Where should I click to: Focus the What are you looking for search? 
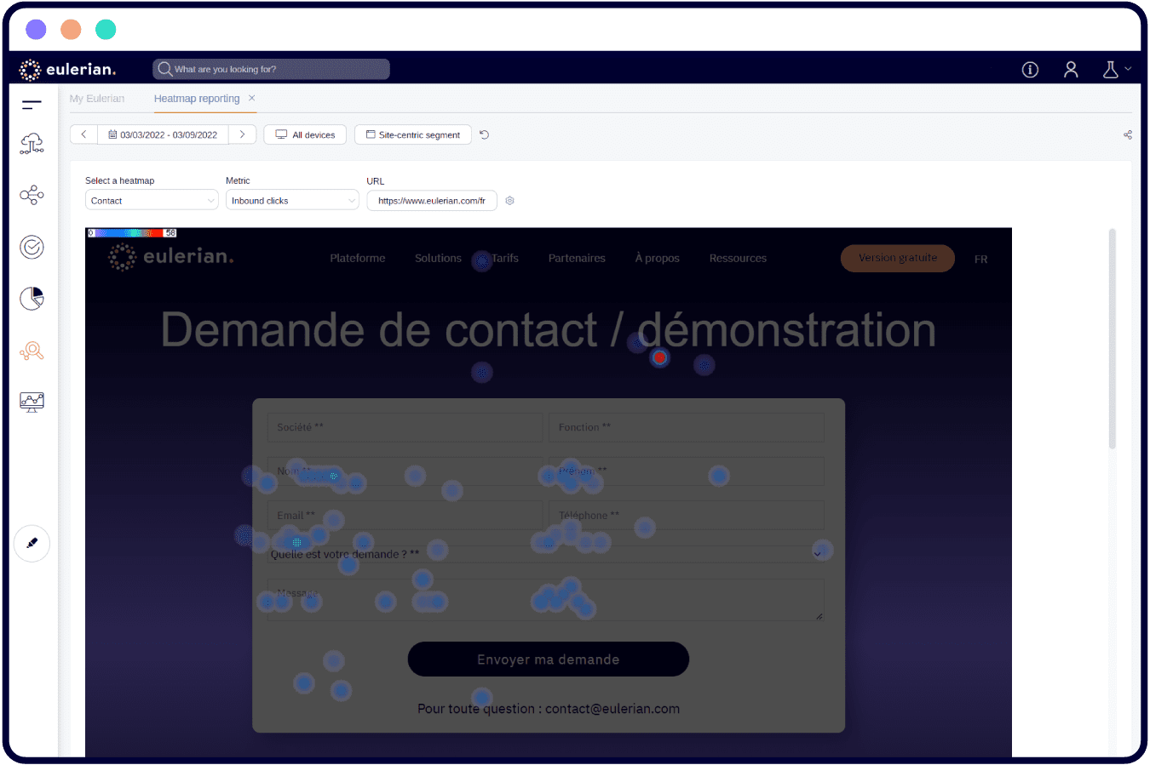point(272,70)
